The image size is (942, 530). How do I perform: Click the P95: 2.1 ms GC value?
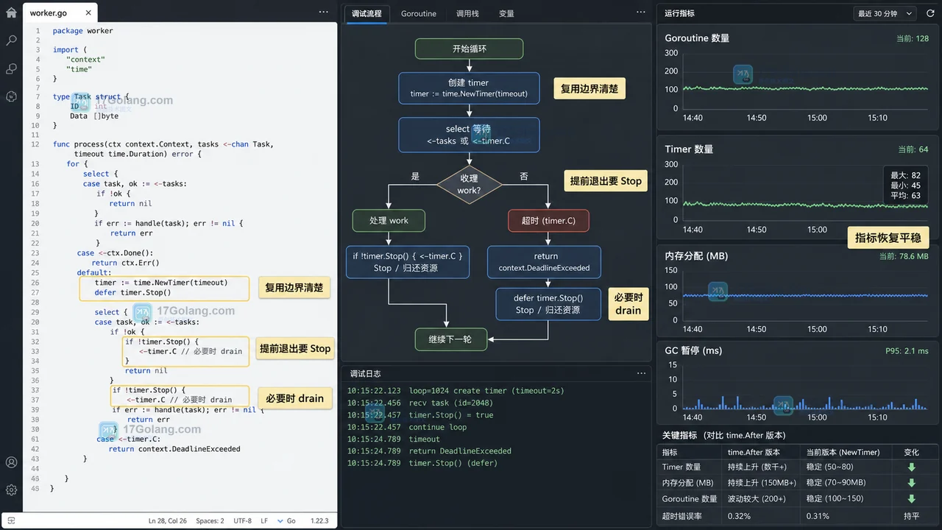tap(907, 351)
